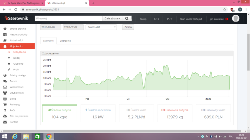This screenshot has width=250, height=140.
Task: Expand the Zakres dat dropdown
Action: 101,27
